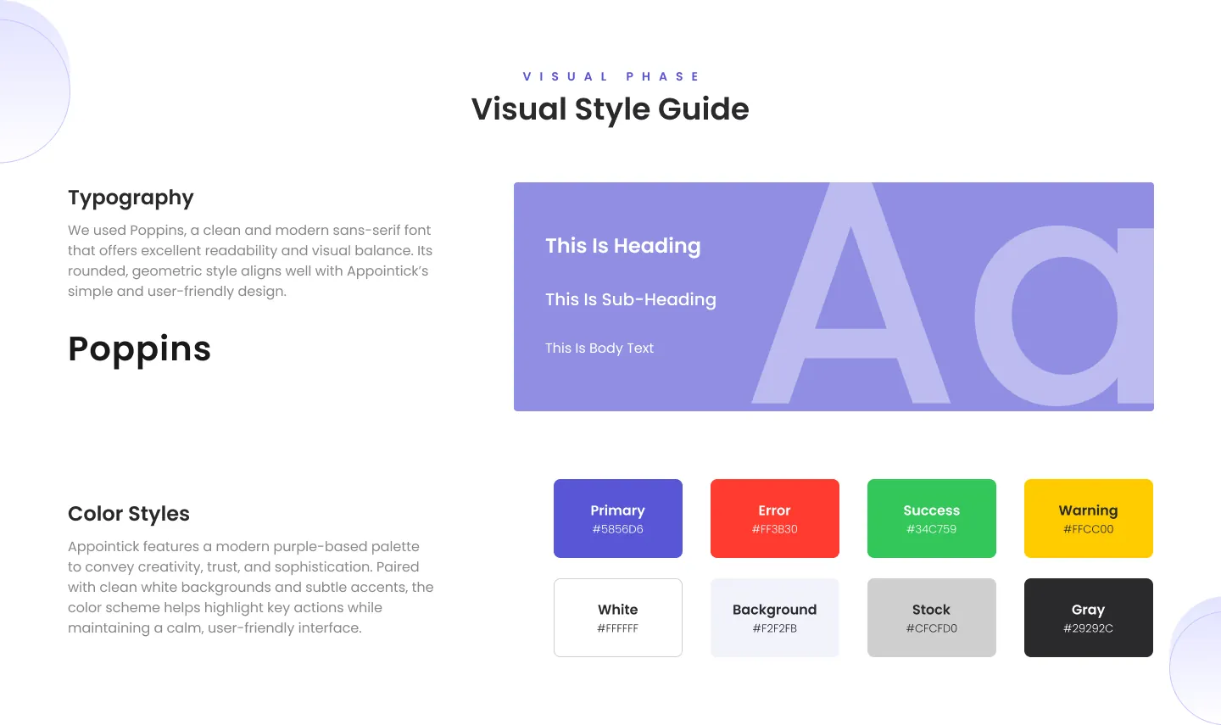Select the Gray #29292C dark swatch
This screenshot has width=1221, height=725.
[x=1089, y=617]
